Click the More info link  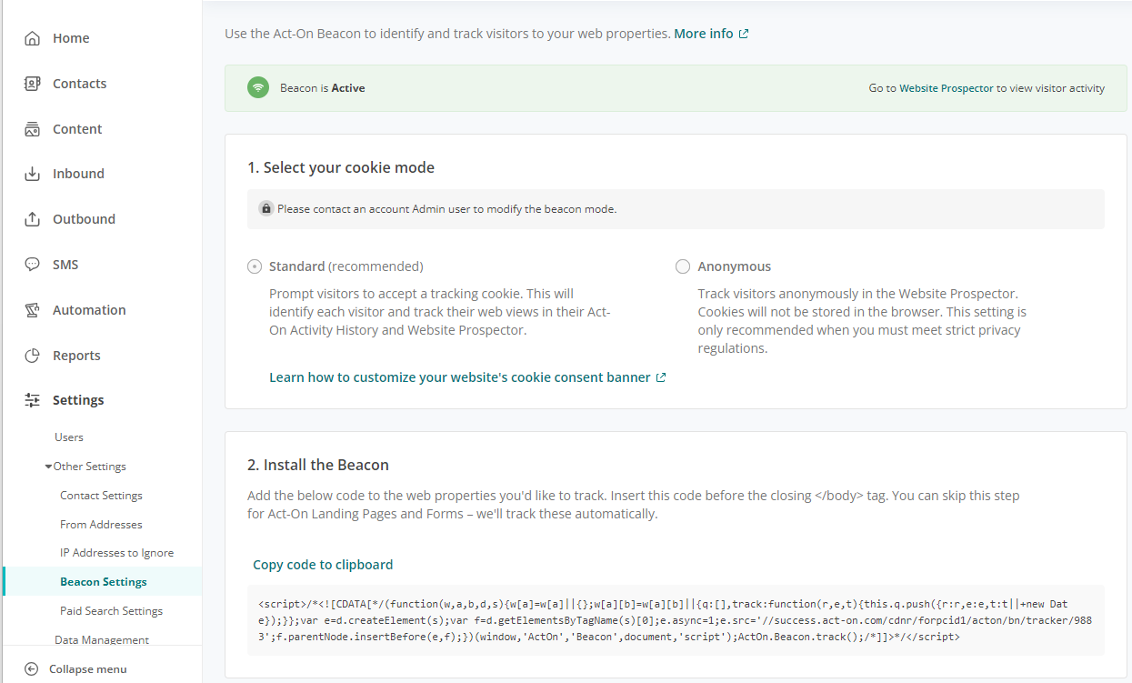coord(704,34)
